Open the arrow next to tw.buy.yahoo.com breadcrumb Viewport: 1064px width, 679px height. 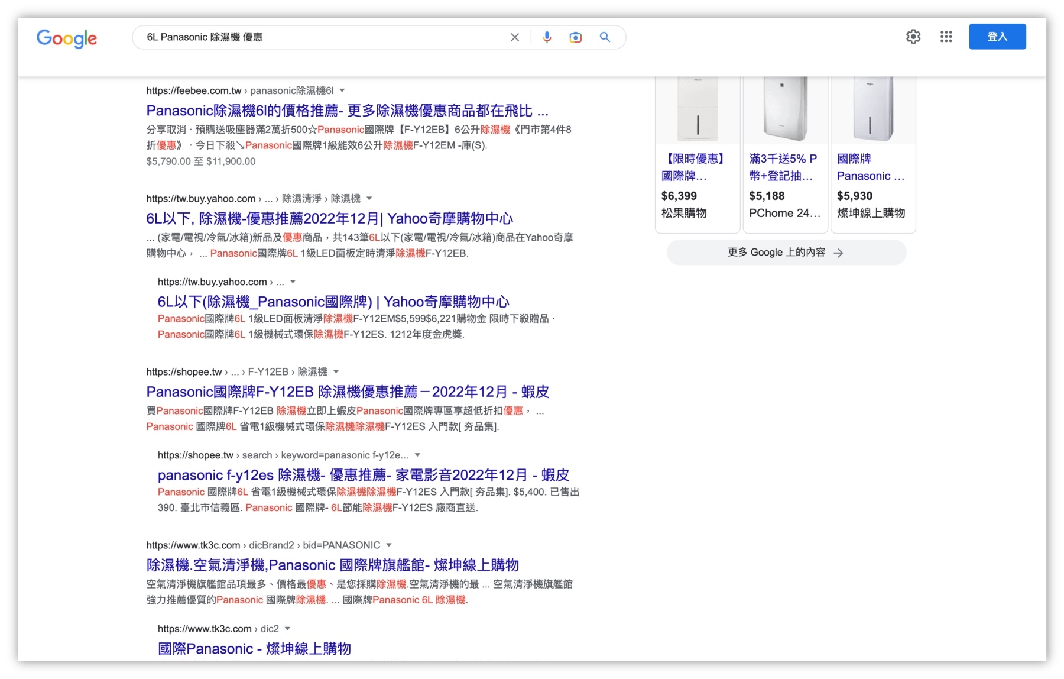(370, 198)
